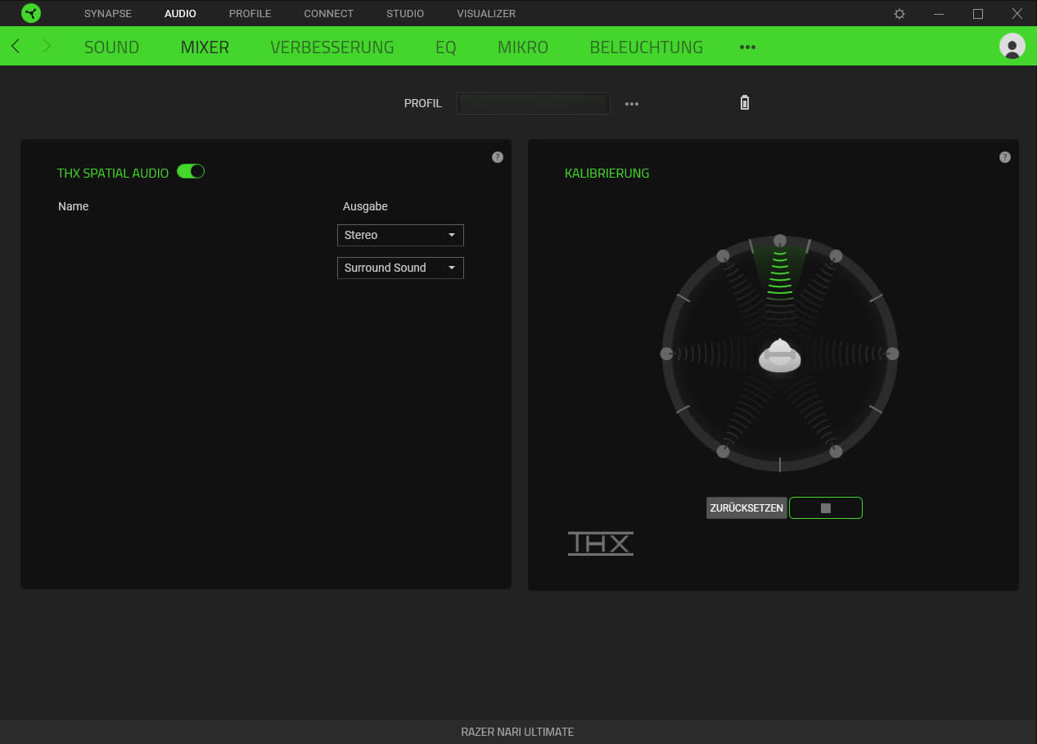Click the headset listener icon in the circle
The height and width of the screenshot is (744, 1037).
pos(779,356)
